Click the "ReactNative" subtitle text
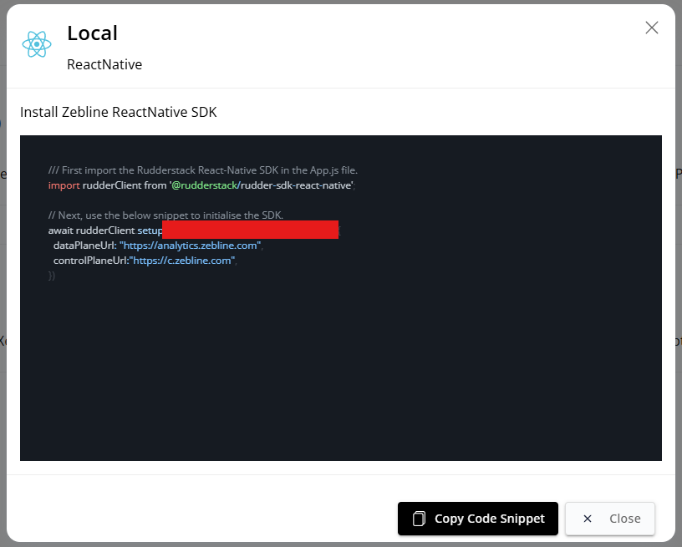This screenshot has width=682, height=547. (x=104, y=64)
